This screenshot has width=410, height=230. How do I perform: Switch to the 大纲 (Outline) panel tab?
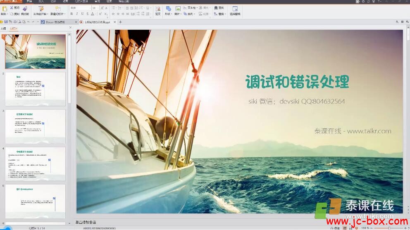3,29
